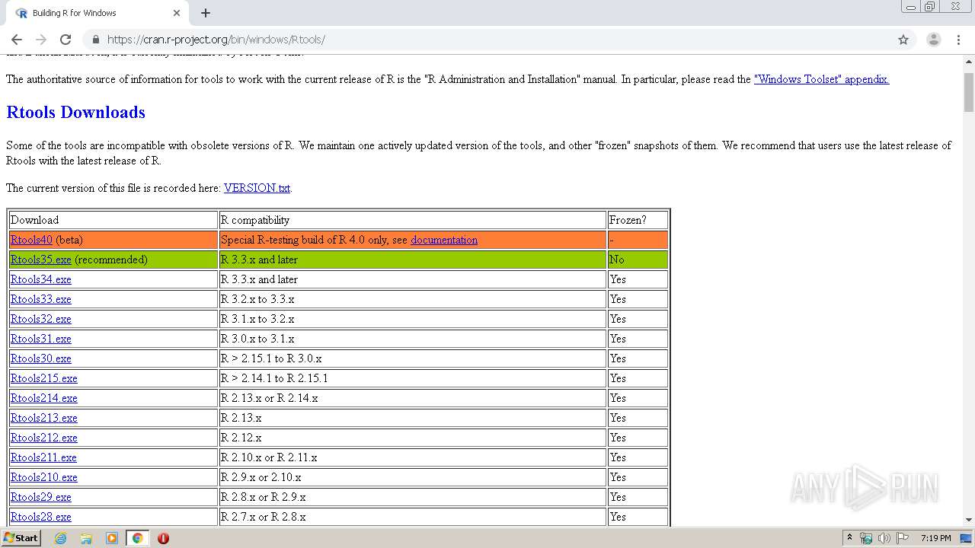Click the Rtools Downloads heading

pos(75,112)
